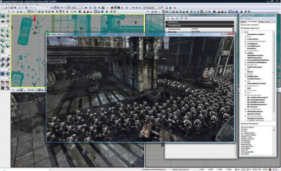The height and width of the screenshot is (171, 281).
Task: Open the No Propagation dropdown
Action: click(152, 8)
